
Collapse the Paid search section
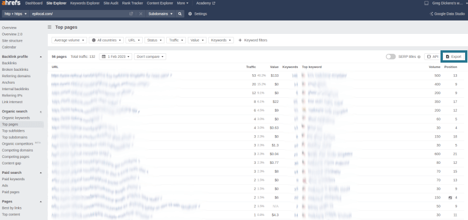41,173
